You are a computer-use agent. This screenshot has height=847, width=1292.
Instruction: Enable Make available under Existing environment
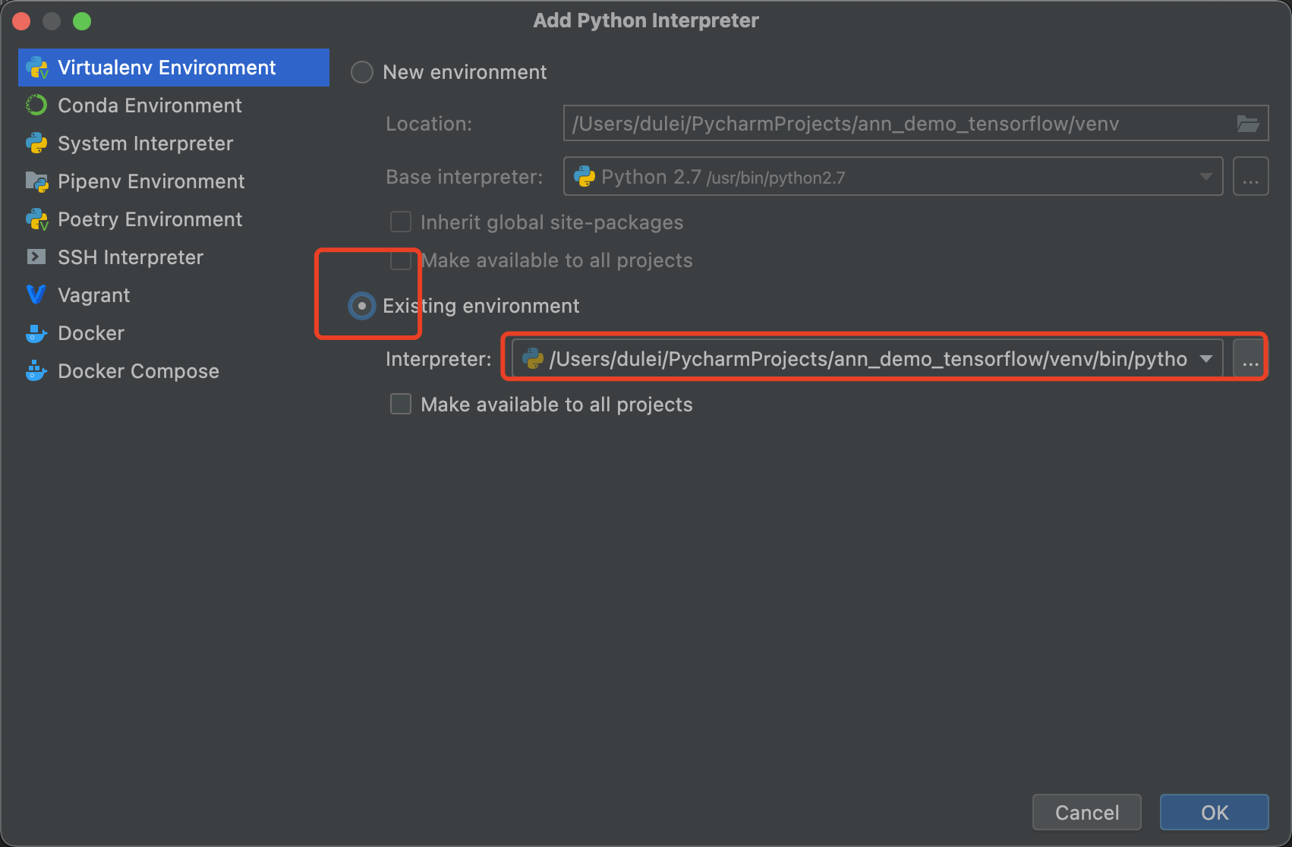tap(401, 404)
